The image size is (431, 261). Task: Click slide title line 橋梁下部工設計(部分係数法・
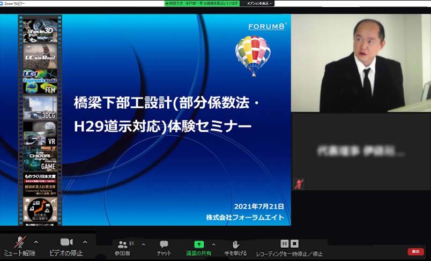166,103
